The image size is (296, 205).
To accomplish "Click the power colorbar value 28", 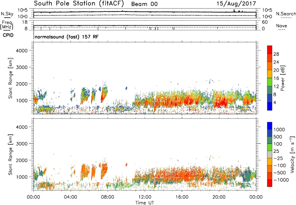I will click(276, 54).
